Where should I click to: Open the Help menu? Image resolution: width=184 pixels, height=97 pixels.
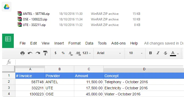(134, 43)
